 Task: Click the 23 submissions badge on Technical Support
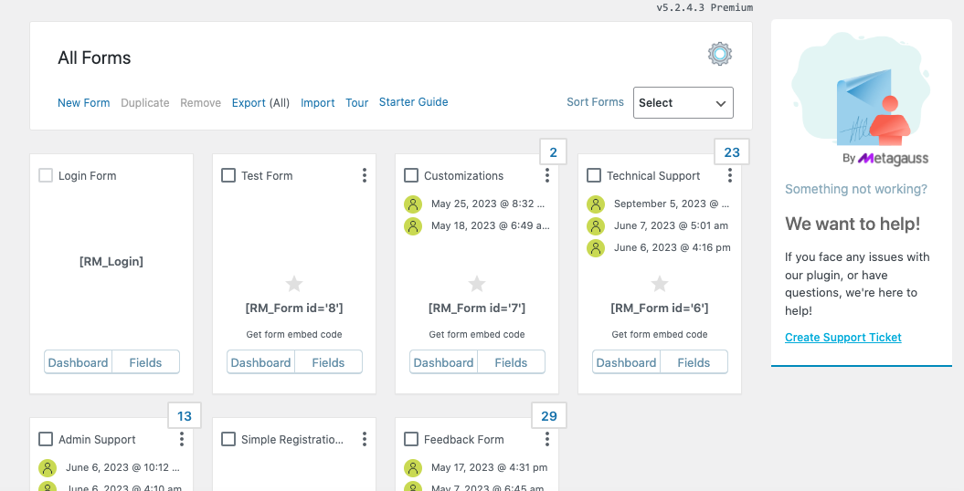[x=732, y=152]
